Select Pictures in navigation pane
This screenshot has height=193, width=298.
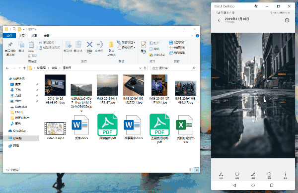point(16,101)
